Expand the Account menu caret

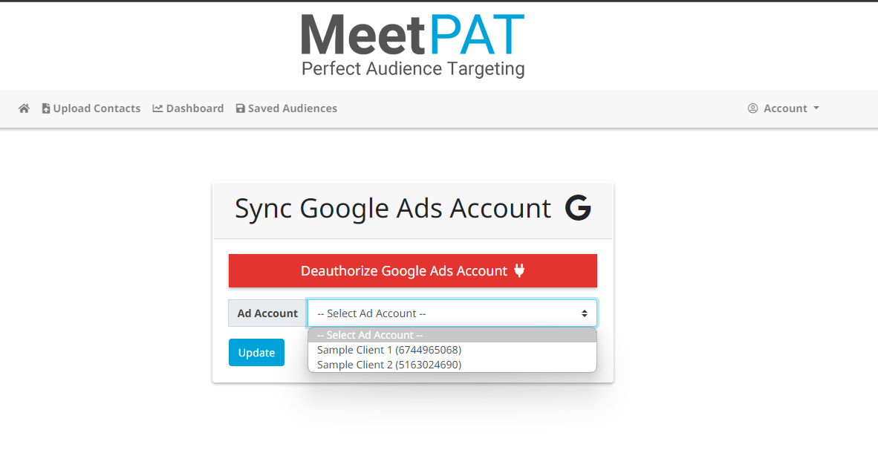pyautogui.click(x=816, y=108)
